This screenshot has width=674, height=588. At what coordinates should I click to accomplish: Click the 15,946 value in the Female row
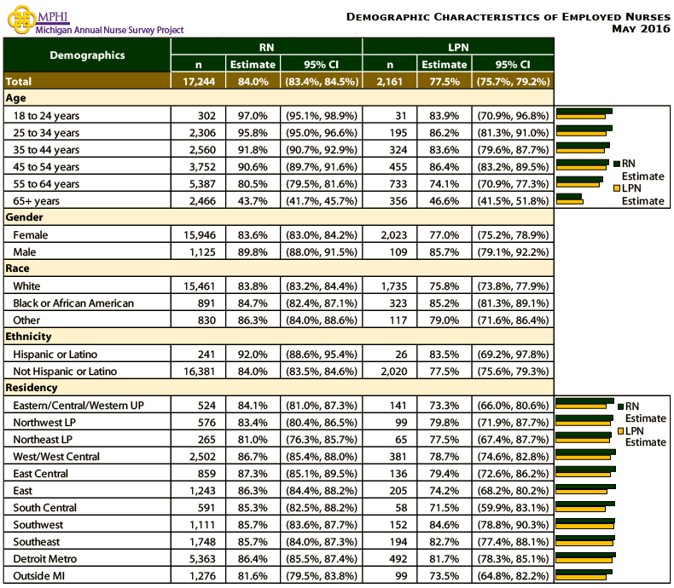pyautogui.click(x=199, y=234)
